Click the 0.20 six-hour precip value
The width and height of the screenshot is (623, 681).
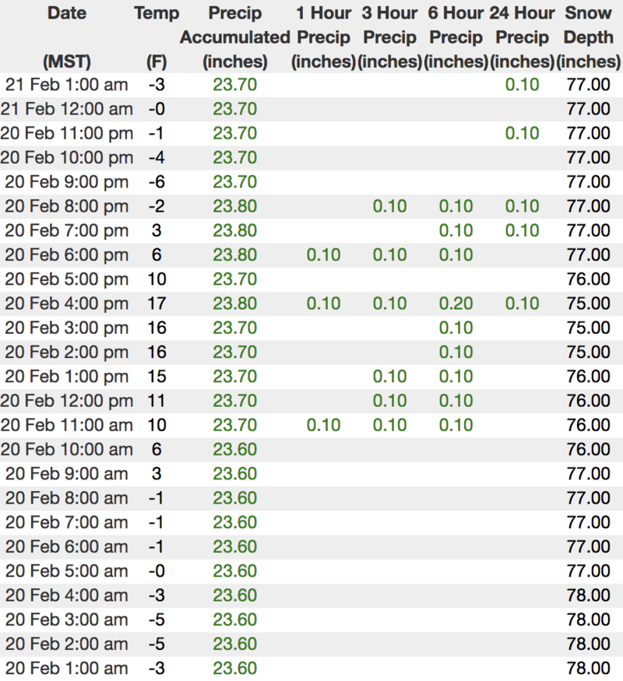coord(456,304)
